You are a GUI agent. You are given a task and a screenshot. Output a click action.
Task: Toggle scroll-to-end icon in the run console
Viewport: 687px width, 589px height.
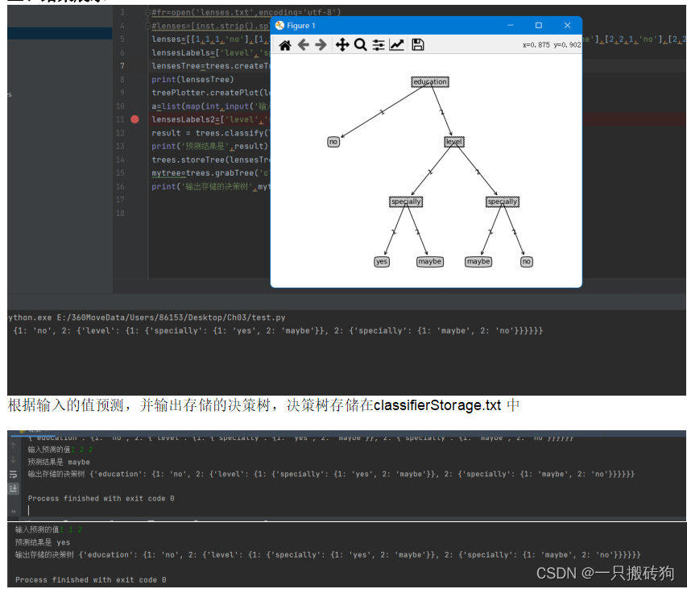click(13, 488)
